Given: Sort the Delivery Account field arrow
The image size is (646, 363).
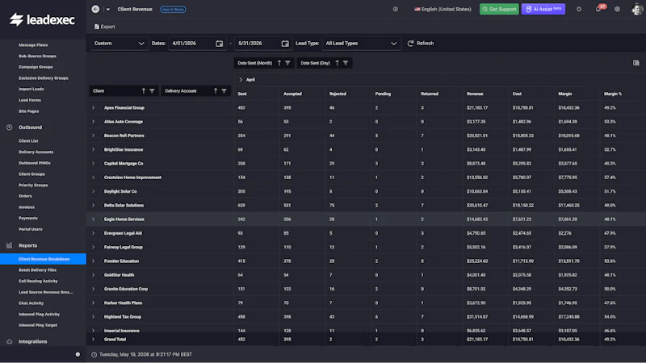Looking at the screenshot, I should pos(216,91).
